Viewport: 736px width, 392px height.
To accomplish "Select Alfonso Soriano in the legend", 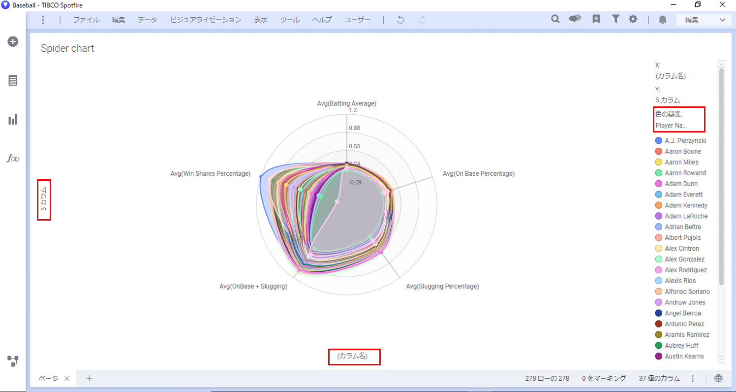I will click(x=687, y=292).
